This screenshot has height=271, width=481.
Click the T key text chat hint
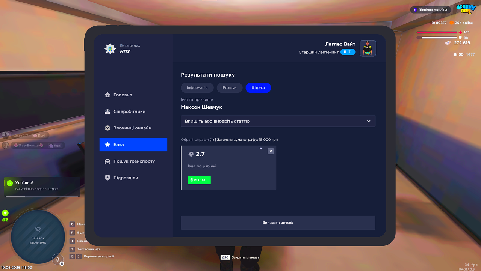pyautogui.click(x=72, y=249)
